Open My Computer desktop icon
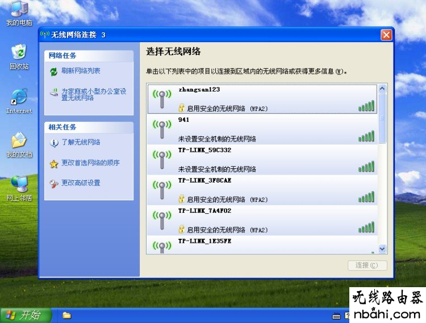 19,14
